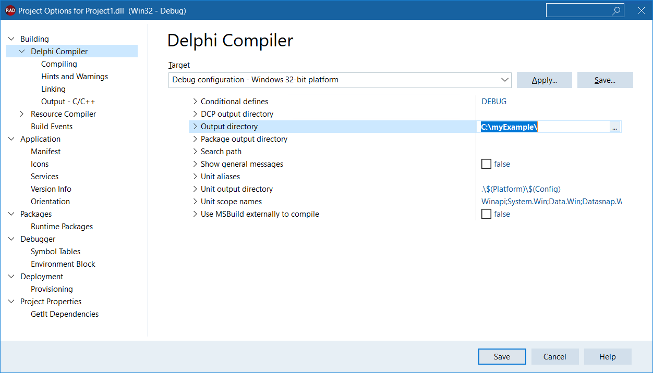The width and height of the screenshot is (653, 373).
Task: Expand the Output directory option arrow
Action: [x=195, y=127]
